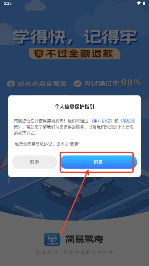Tap the gray 取消 cancel button
Screen dimensions: 149x266
(x=35, y=162)
